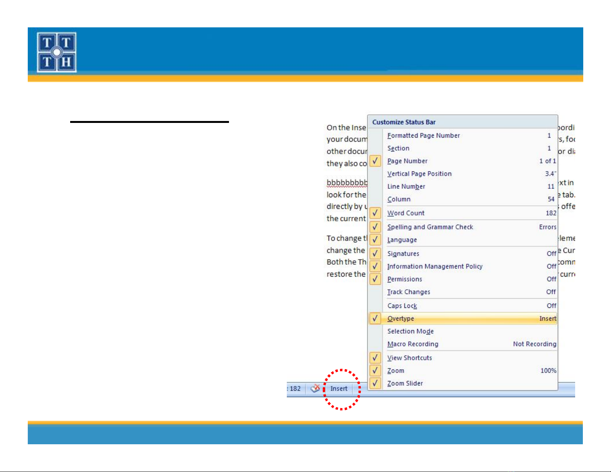Toggle the Overtype checkmark off
The image size is (611, 472).
point(401,319)
